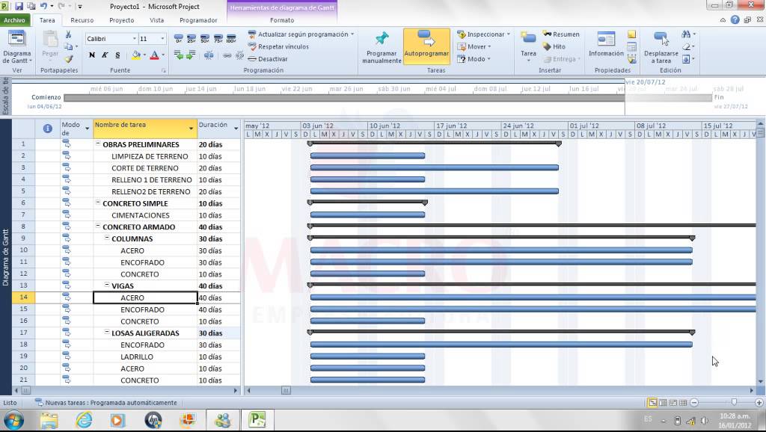The width and height of the screenshot is (766, 432).
Task: Select the CIMENTACIONES task name cell
Action: click(x=145, y=215)
